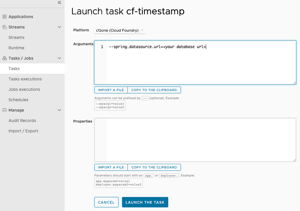Click the Tasks / Jobs header label
300x211 pixels.
[x=21, y=58]
